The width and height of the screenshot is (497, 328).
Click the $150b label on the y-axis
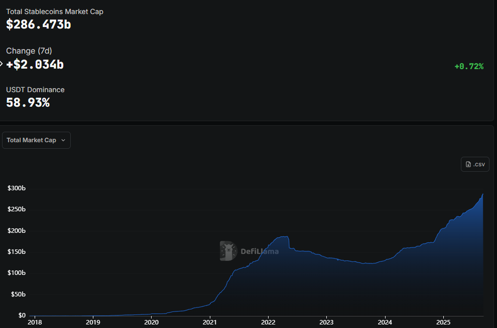[16, 252]
